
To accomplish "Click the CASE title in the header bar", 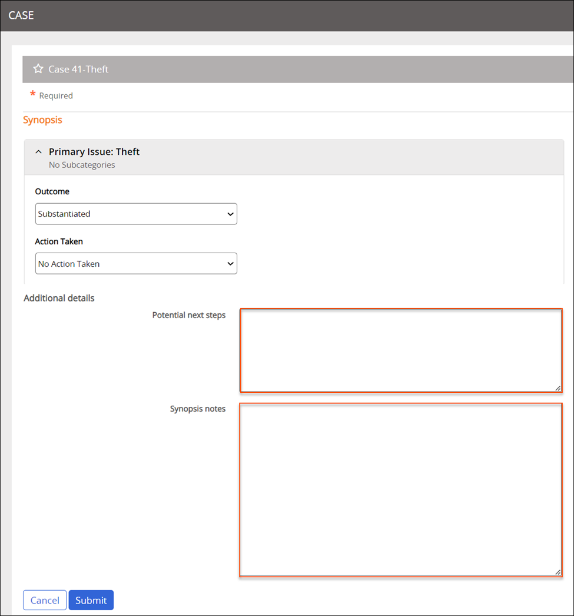I will click(x=21, y=15).
